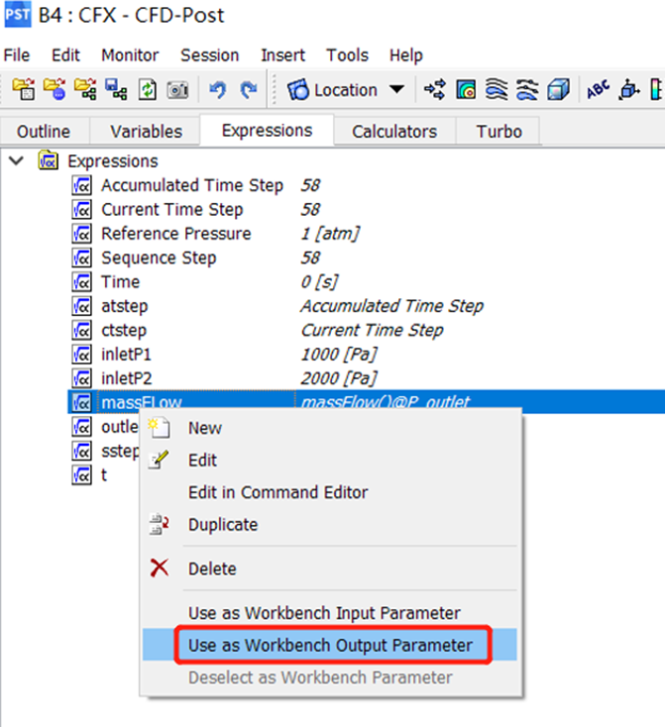Insert Text using the ABC icon
Image resolution: width=665 pixels, height=727 pixels.
(x=599, y=89)
